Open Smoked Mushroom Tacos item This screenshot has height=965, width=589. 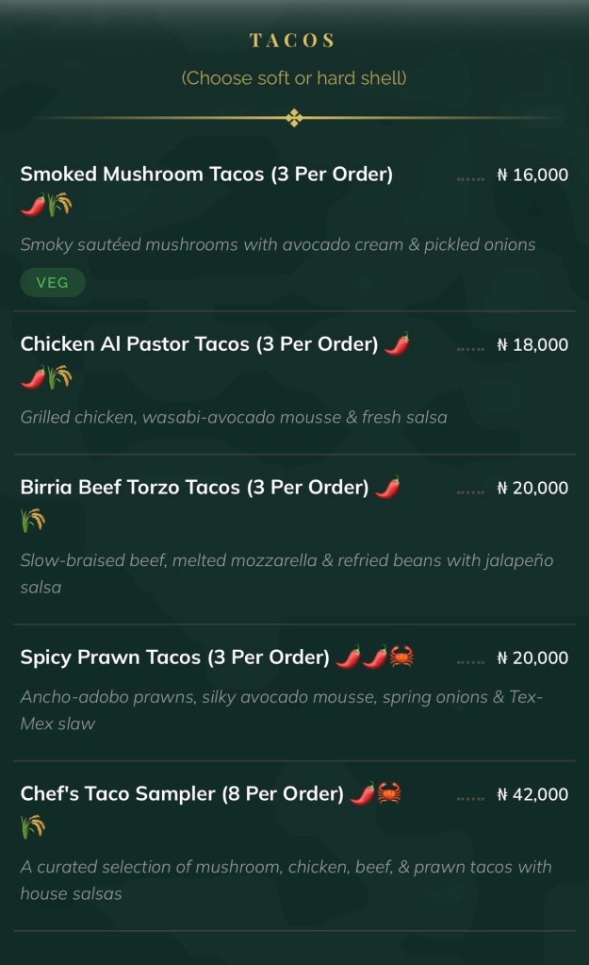(206, 175)
